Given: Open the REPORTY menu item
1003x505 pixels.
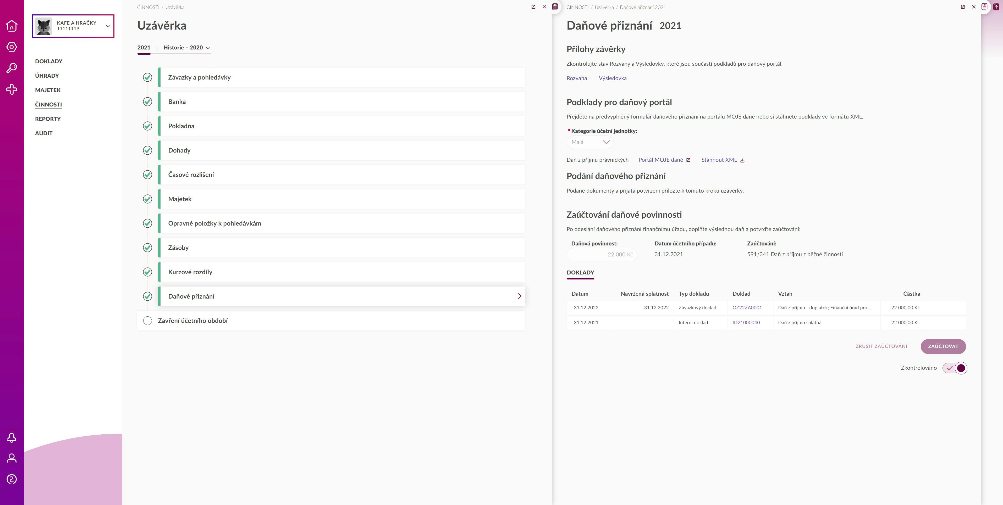Looking at the screenshot, I should [48, 119].
